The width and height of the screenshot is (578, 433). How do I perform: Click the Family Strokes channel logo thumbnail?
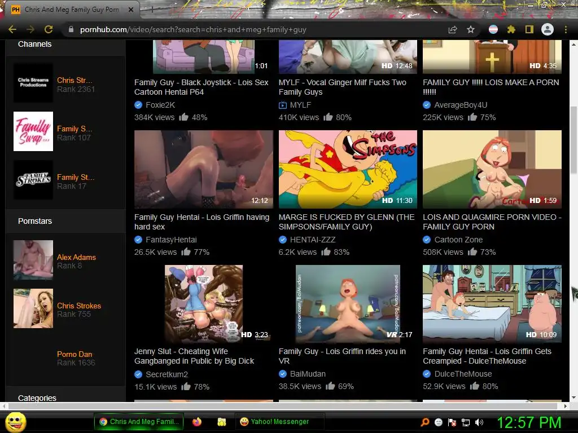point(33,180)
